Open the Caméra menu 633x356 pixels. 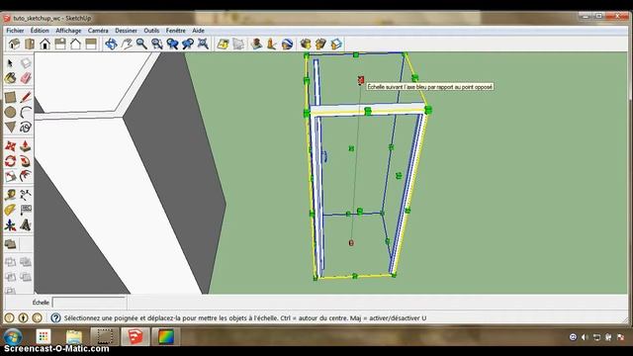(x=98, y=31)
